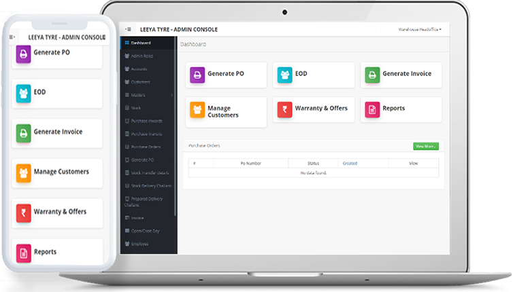This screenshot has width=513, height=292.
Task: Open Admin Roles in the sidebar
Action: click(143, 56)
